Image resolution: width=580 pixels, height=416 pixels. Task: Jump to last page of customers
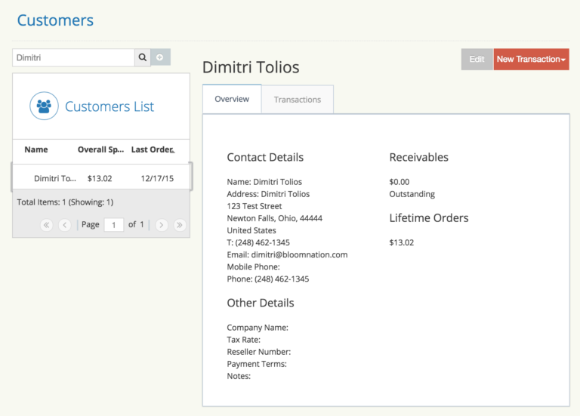pos(180,225)
